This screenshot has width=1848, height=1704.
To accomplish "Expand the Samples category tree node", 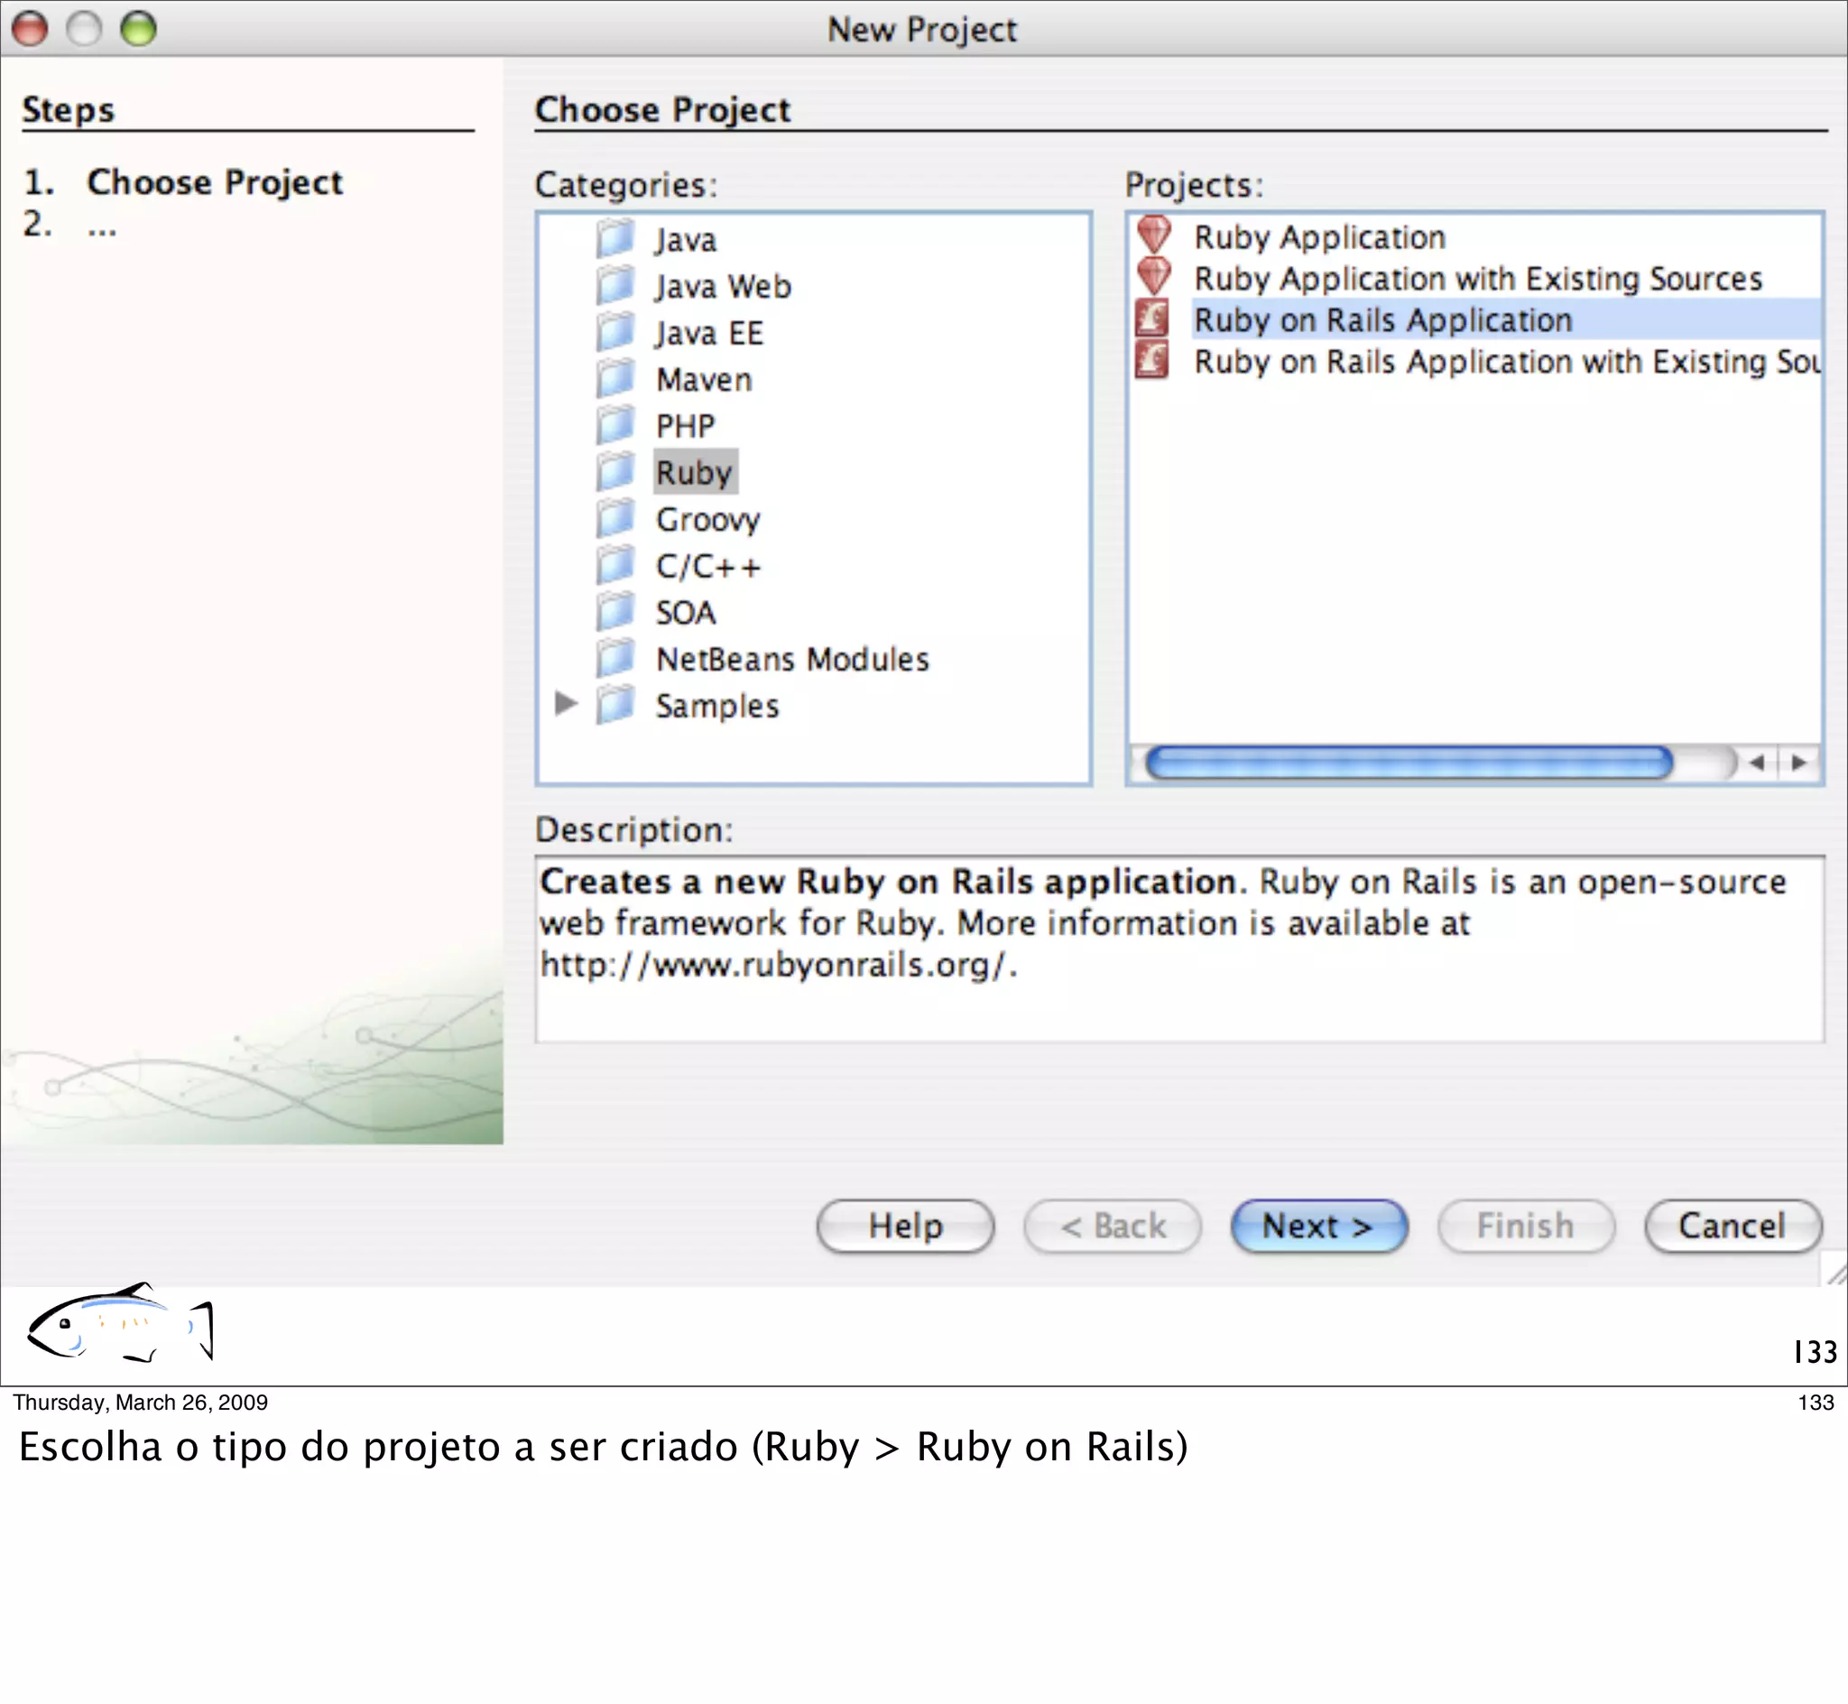I will [566, 705].
